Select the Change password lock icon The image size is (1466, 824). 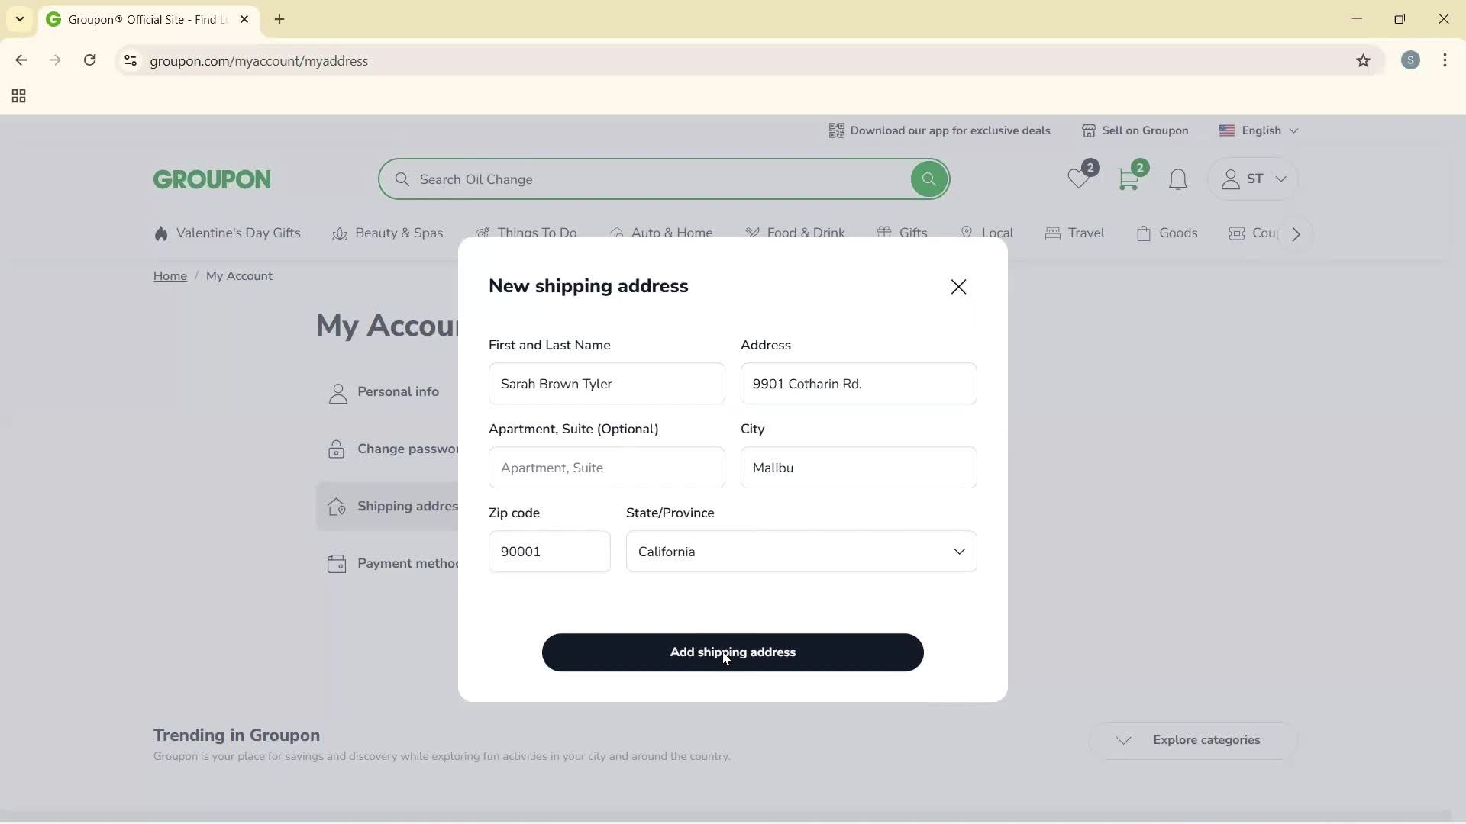tap(337, 449)
